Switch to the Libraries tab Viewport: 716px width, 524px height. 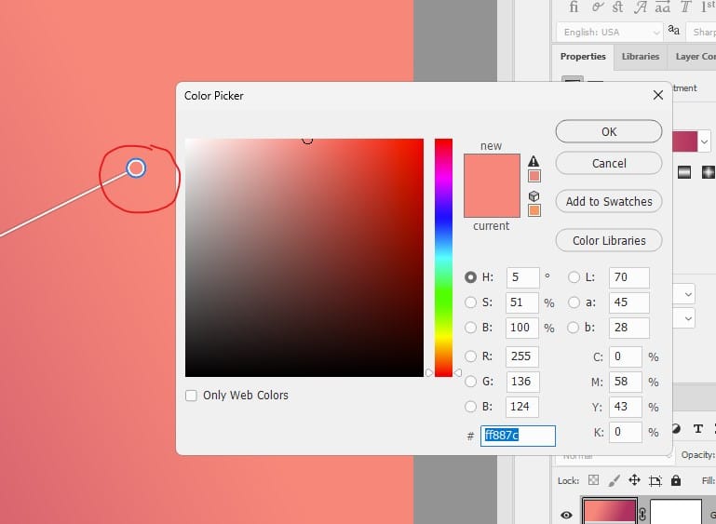click(641, 57)
